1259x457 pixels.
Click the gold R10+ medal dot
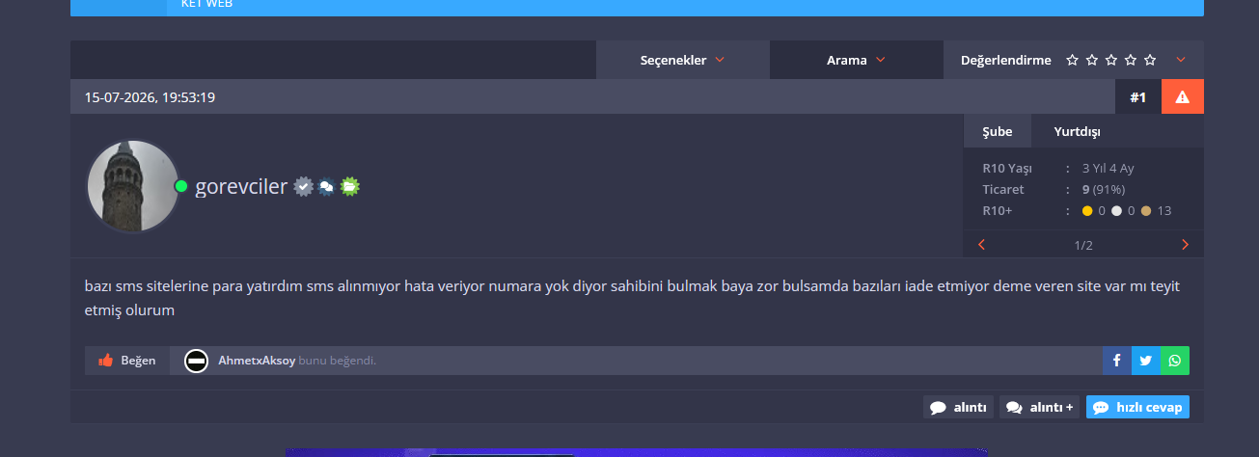point(1087,211)
